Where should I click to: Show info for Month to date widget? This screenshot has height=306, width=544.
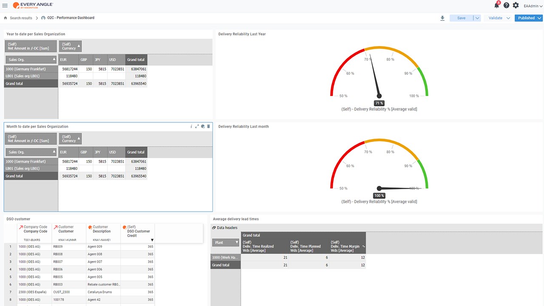[191, 126]
